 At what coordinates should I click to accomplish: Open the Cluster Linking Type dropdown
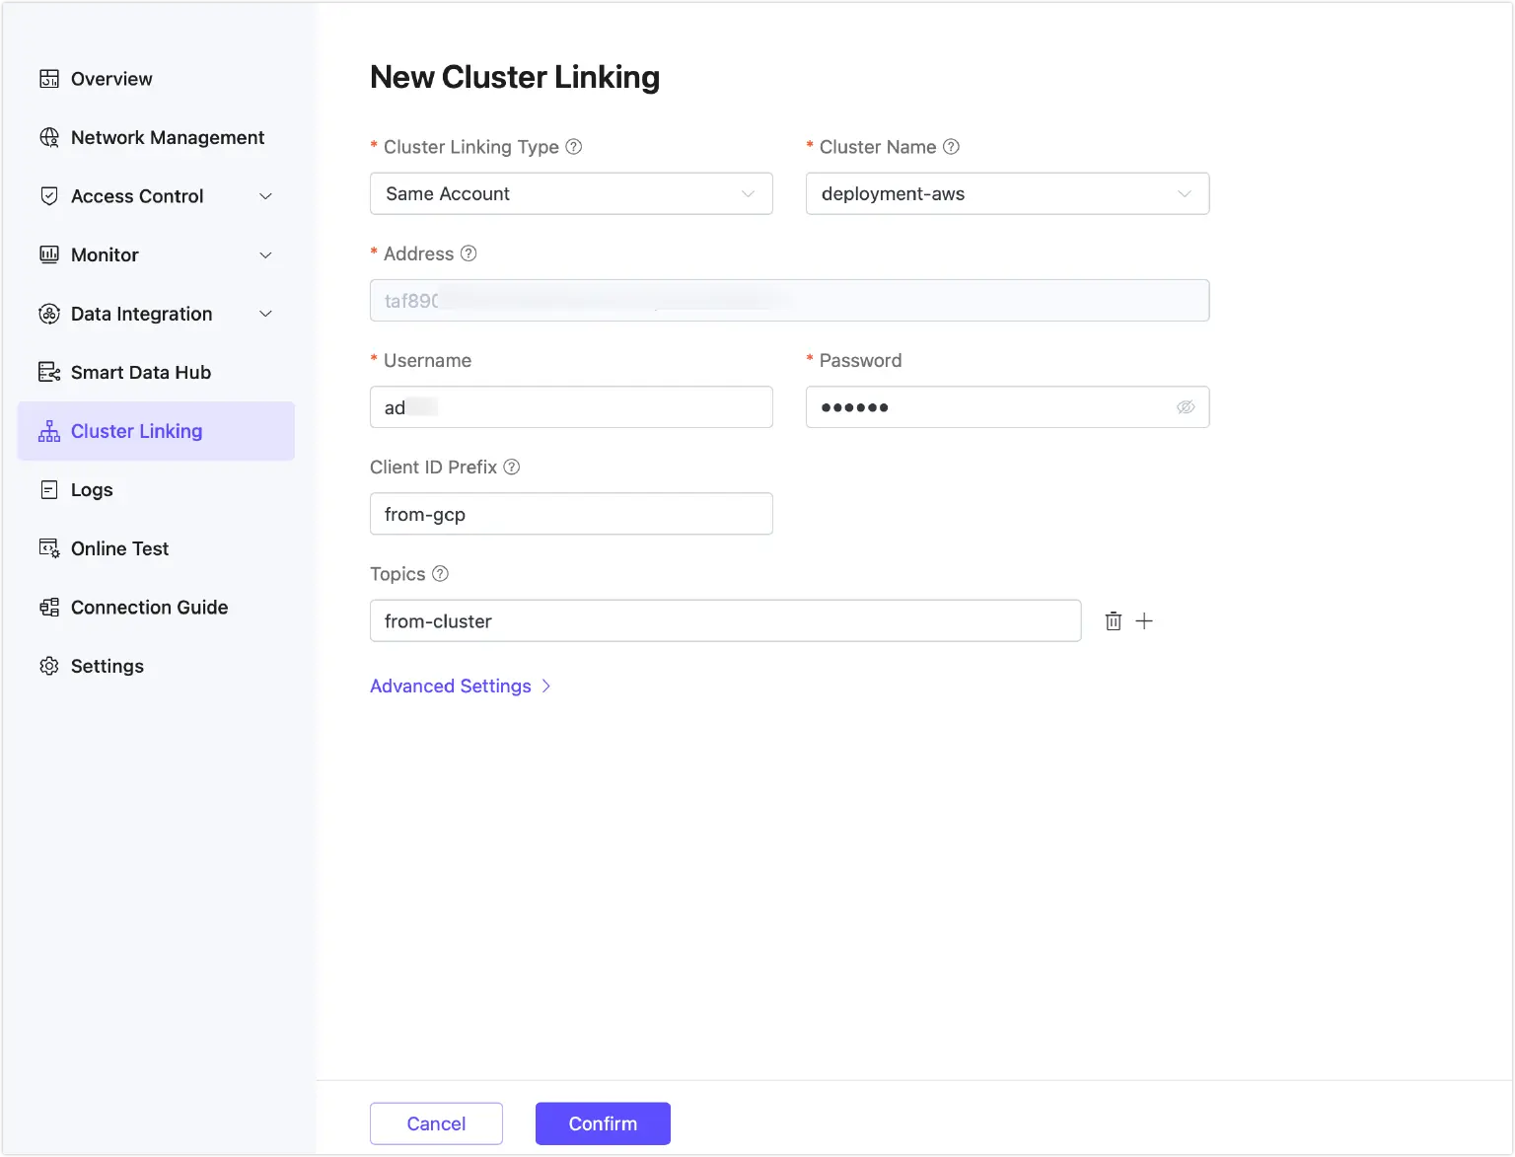[571, 194]
